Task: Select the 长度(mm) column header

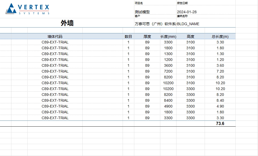Action: (168, 37)
